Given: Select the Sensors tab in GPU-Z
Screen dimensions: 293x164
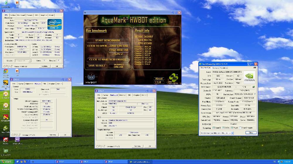Looking at the screenshot, I should [x=215, y=68].
